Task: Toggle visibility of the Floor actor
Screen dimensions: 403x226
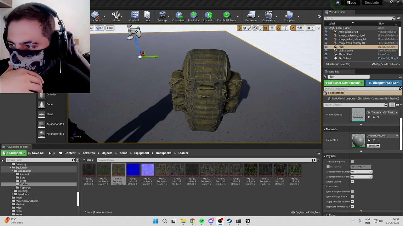Action: tap(326, 47)
